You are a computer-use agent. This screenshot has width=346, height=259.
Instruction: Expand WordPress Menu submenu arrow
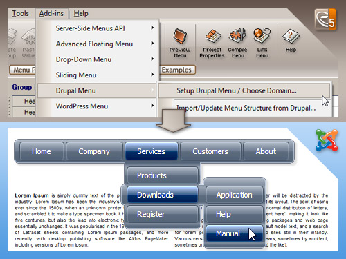152,106
